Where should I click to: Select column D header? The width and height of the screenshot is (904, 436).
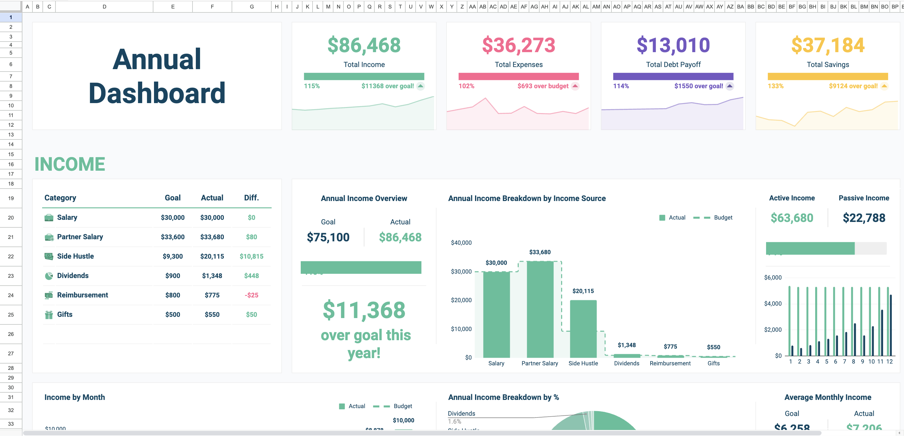coord(104,6)
